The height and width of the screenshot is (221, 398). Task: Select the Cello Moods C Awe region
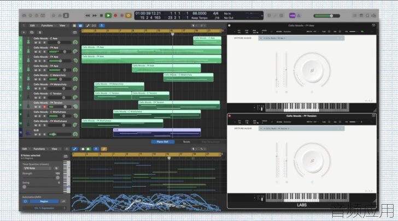point(207,40)
